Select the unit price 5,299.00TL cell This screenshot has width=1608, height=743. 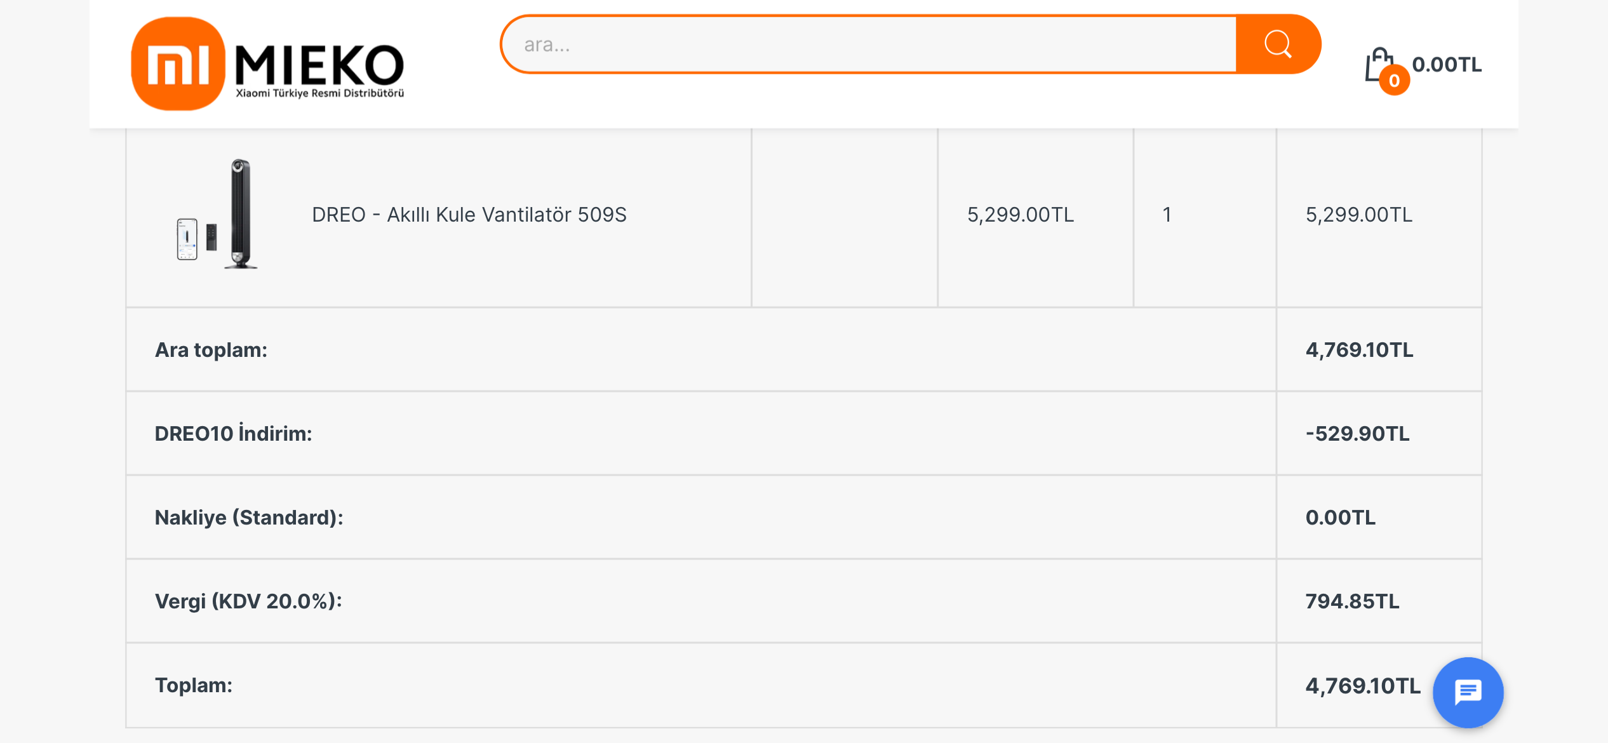pyautogui.click(x=1020, y=215)
